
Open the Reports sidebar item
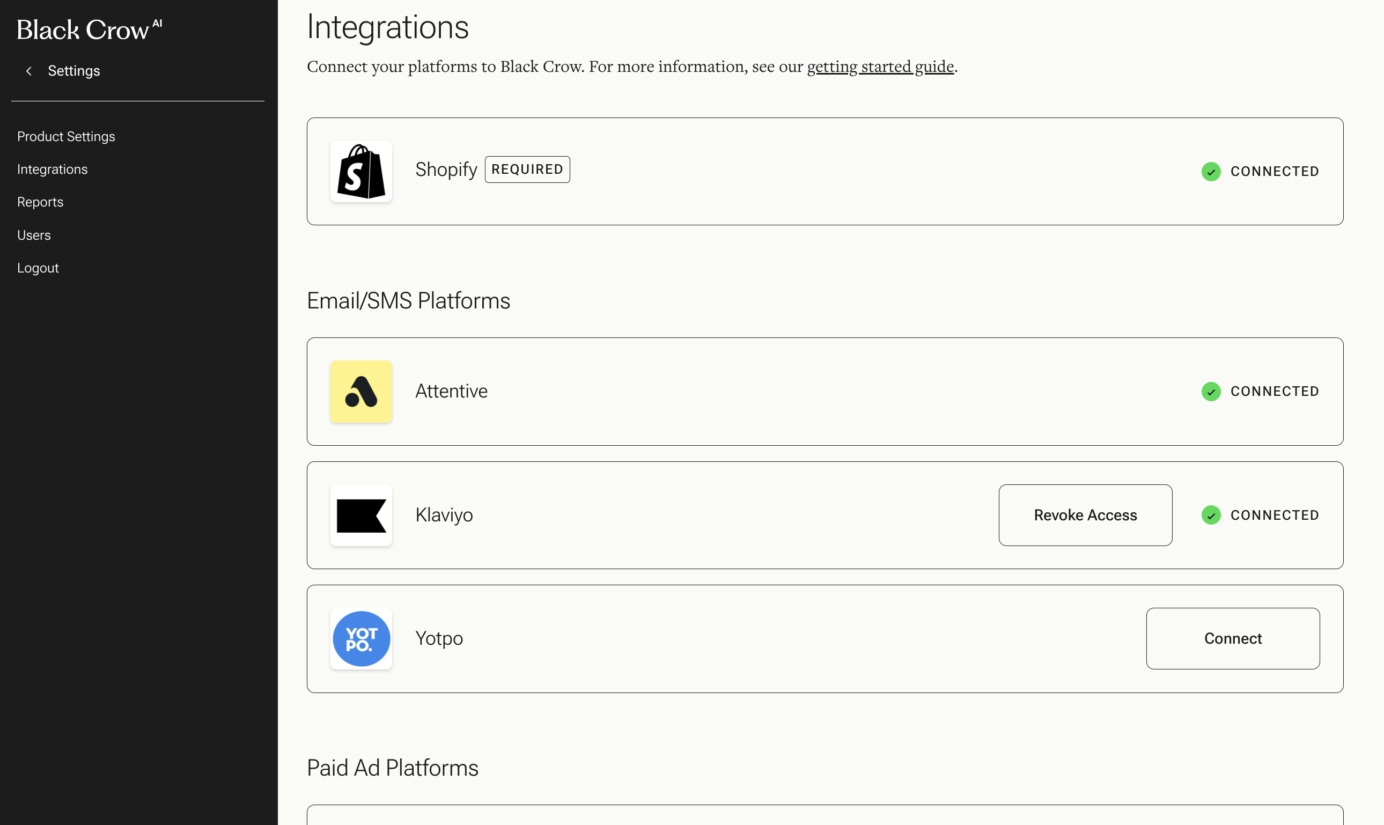[x=40, y=202]
